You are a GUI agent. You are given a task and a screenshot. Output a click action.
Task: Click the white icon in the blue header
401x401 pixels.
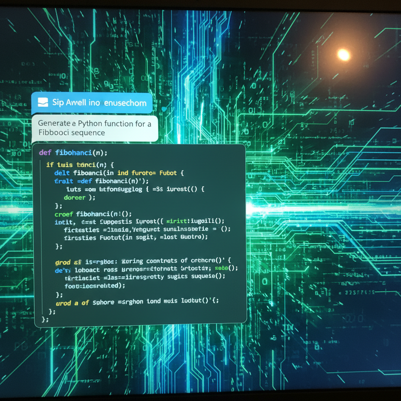point(42,103)
